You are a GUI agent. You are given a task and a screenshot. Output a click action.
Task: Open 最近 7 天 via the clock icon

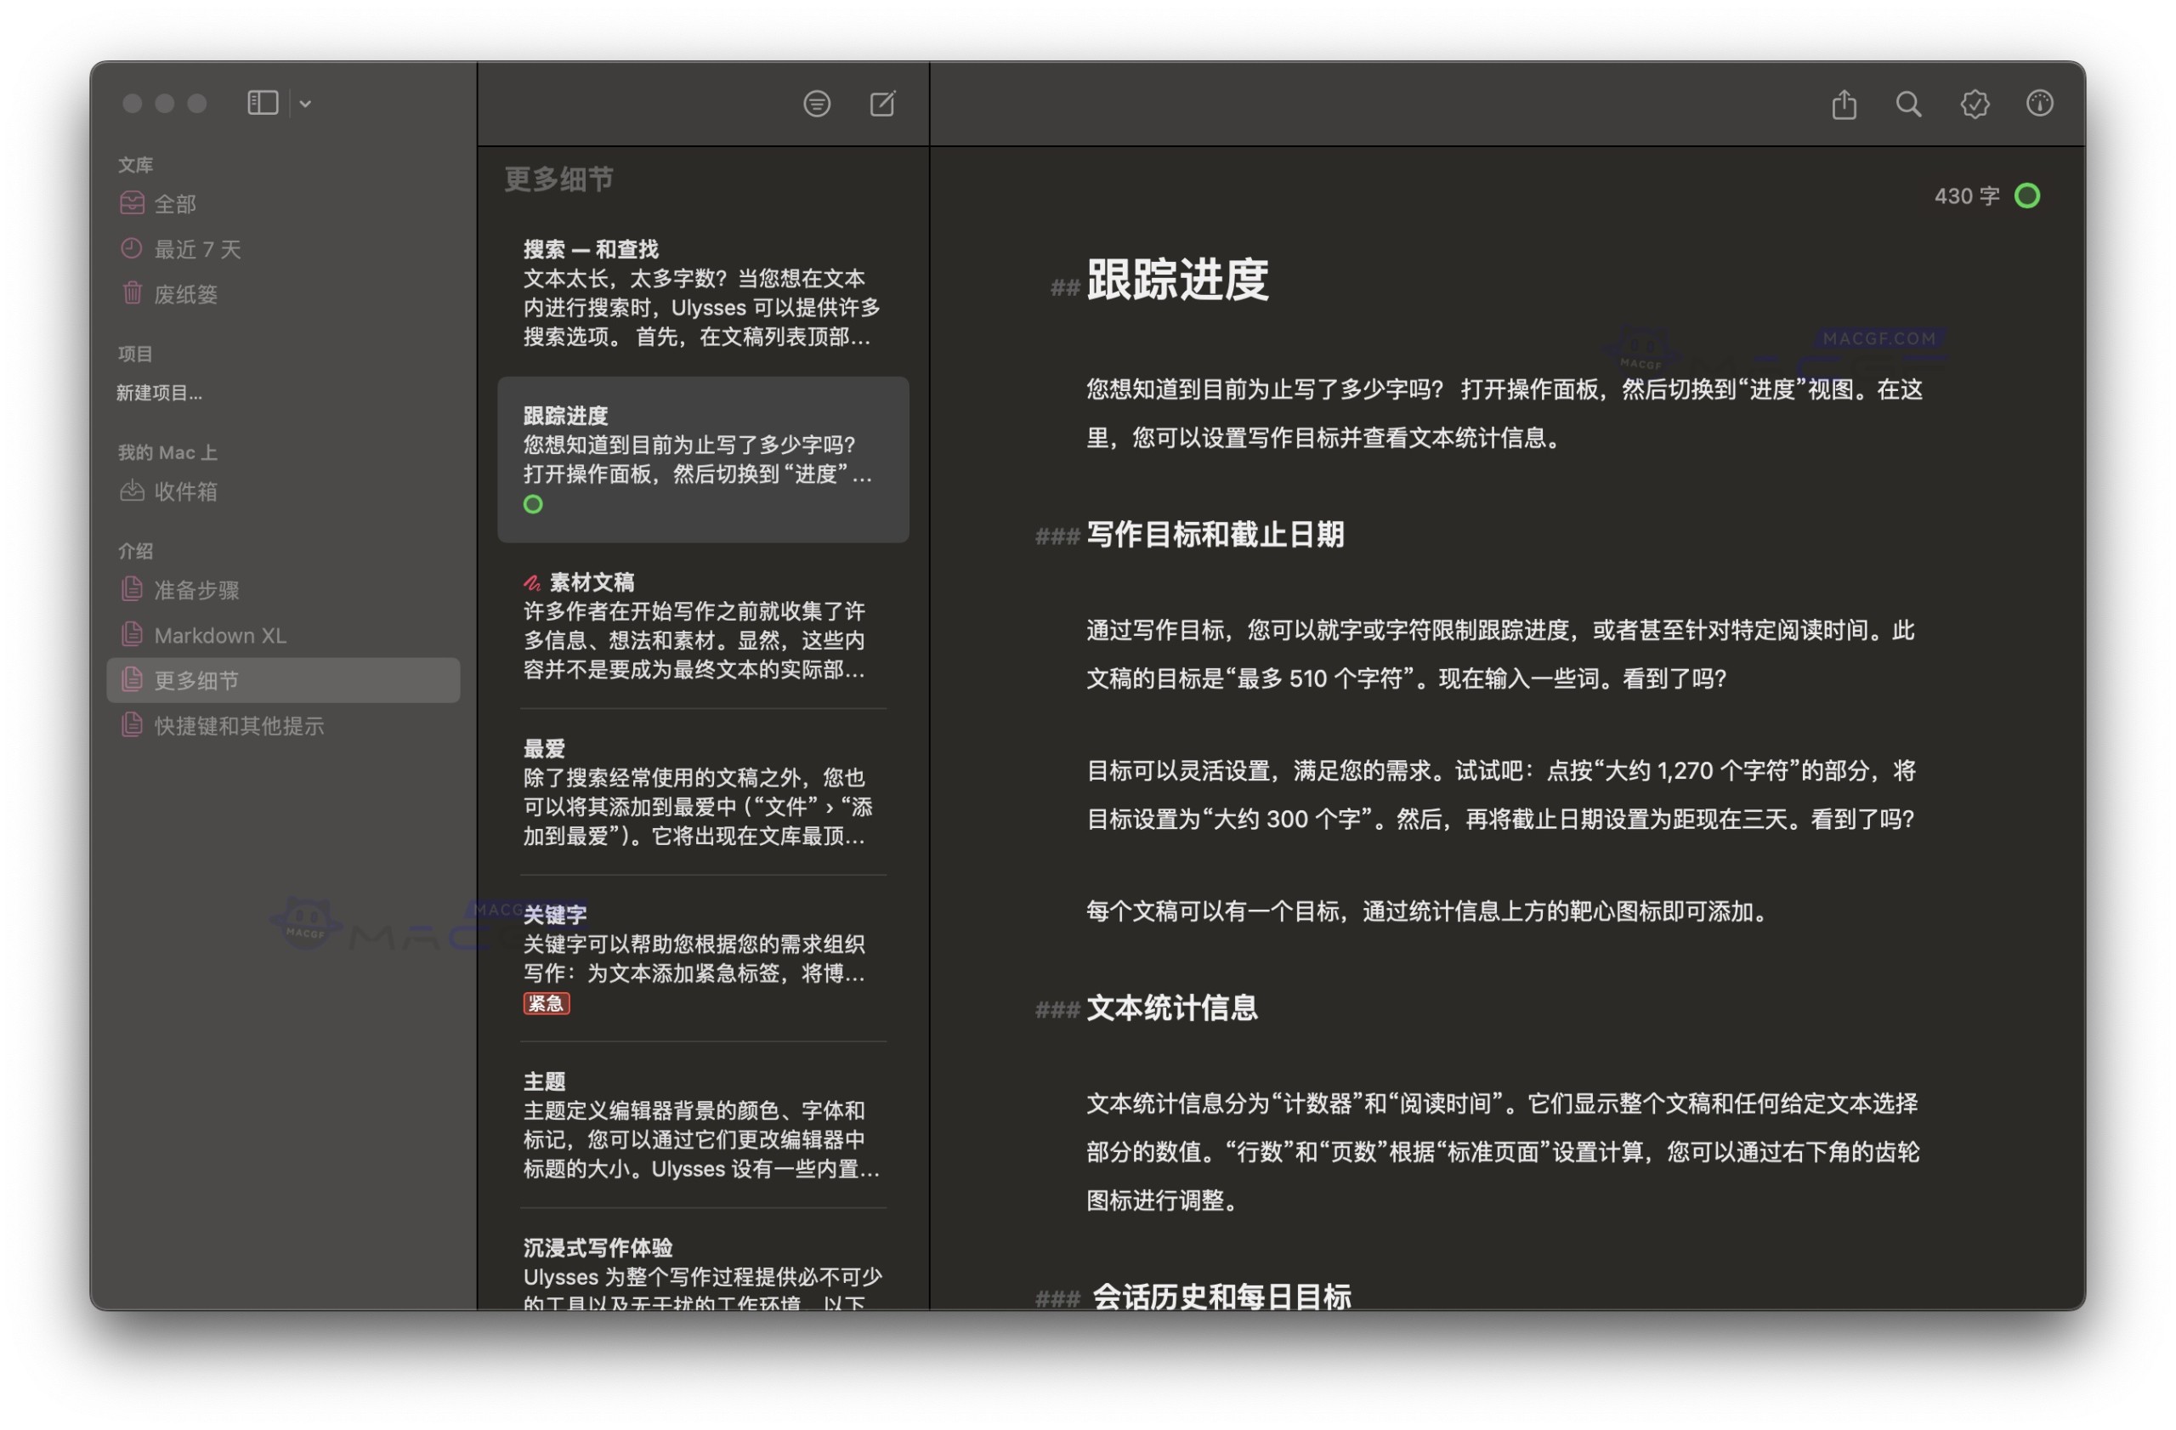pos(133,247)
